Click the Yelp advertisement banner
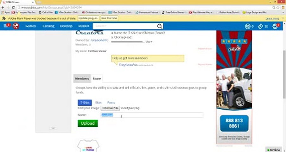The width and height of the screenshot is (286, 152). point(234,87)
